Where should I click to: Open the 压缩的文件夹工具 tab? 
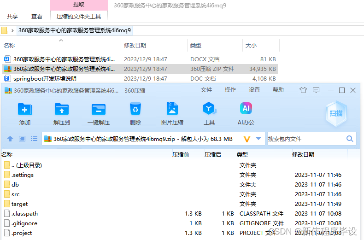[x=79, y=17]
